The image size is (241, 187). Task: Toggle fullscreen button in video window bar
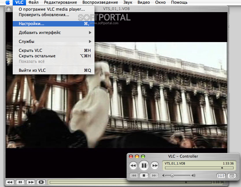pyautogui.click(x=41, y=182)
